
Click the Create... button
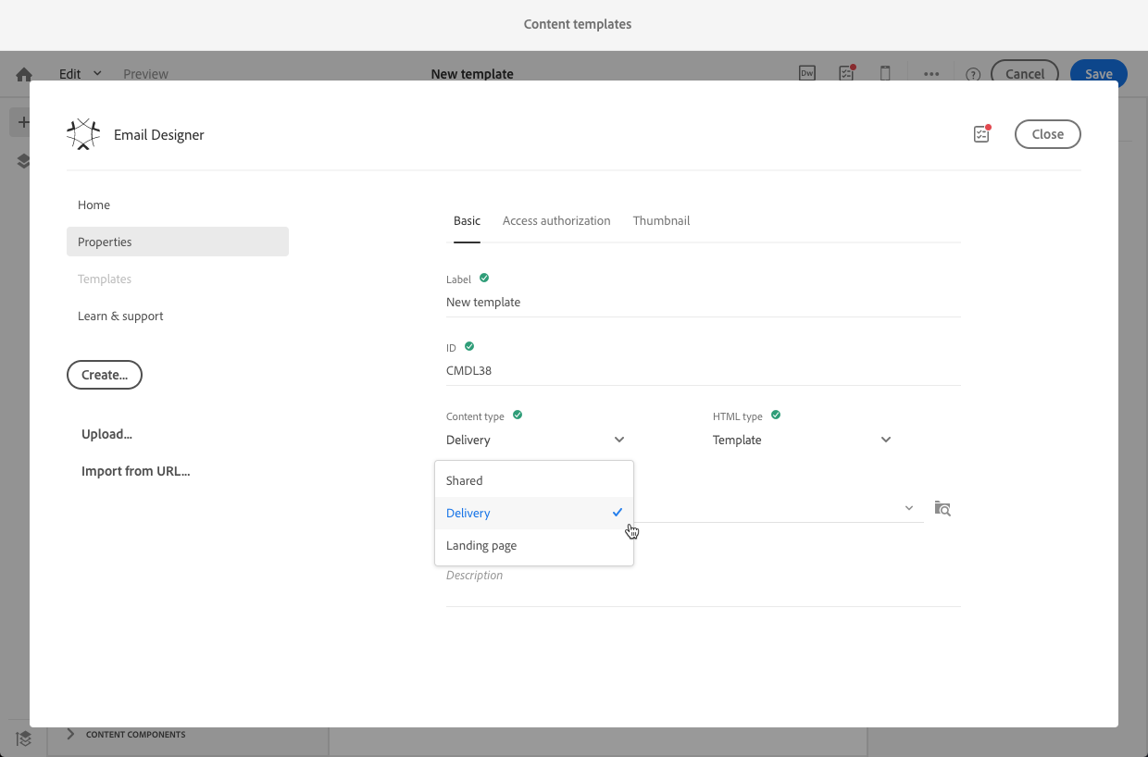[105, 375]
